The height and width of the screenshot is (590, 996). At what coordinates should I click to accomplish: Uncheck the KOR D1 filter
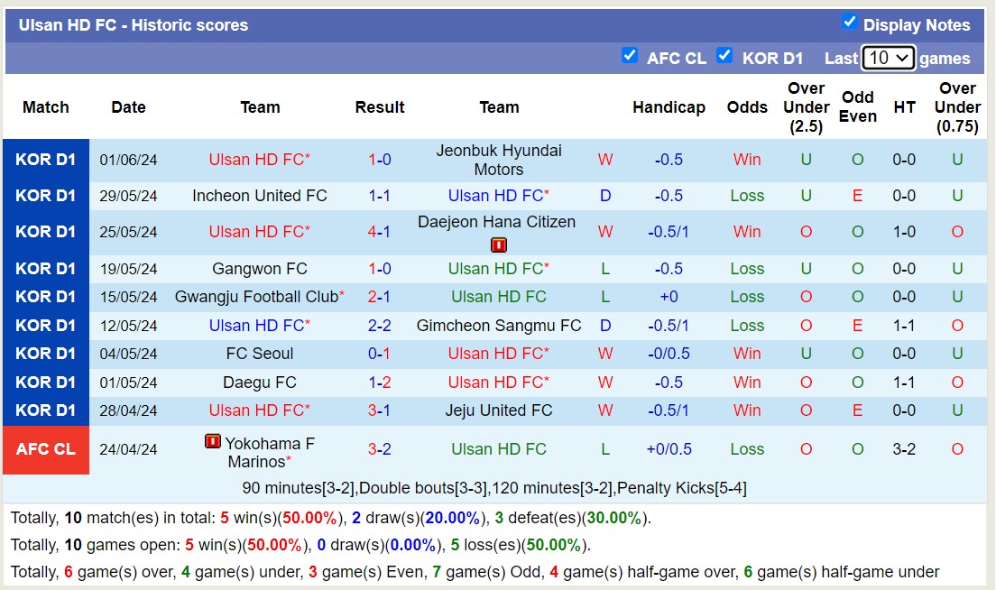724,55
